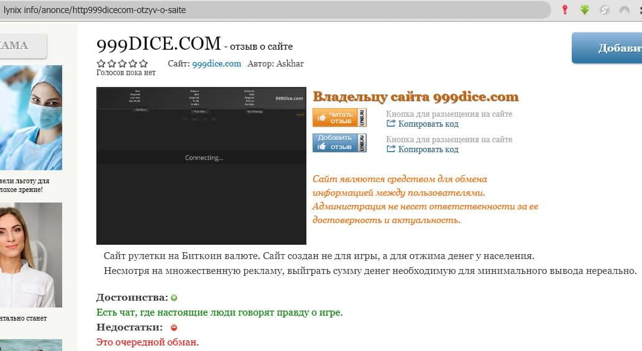Click the Достоинства label

(x=132, y=298)
